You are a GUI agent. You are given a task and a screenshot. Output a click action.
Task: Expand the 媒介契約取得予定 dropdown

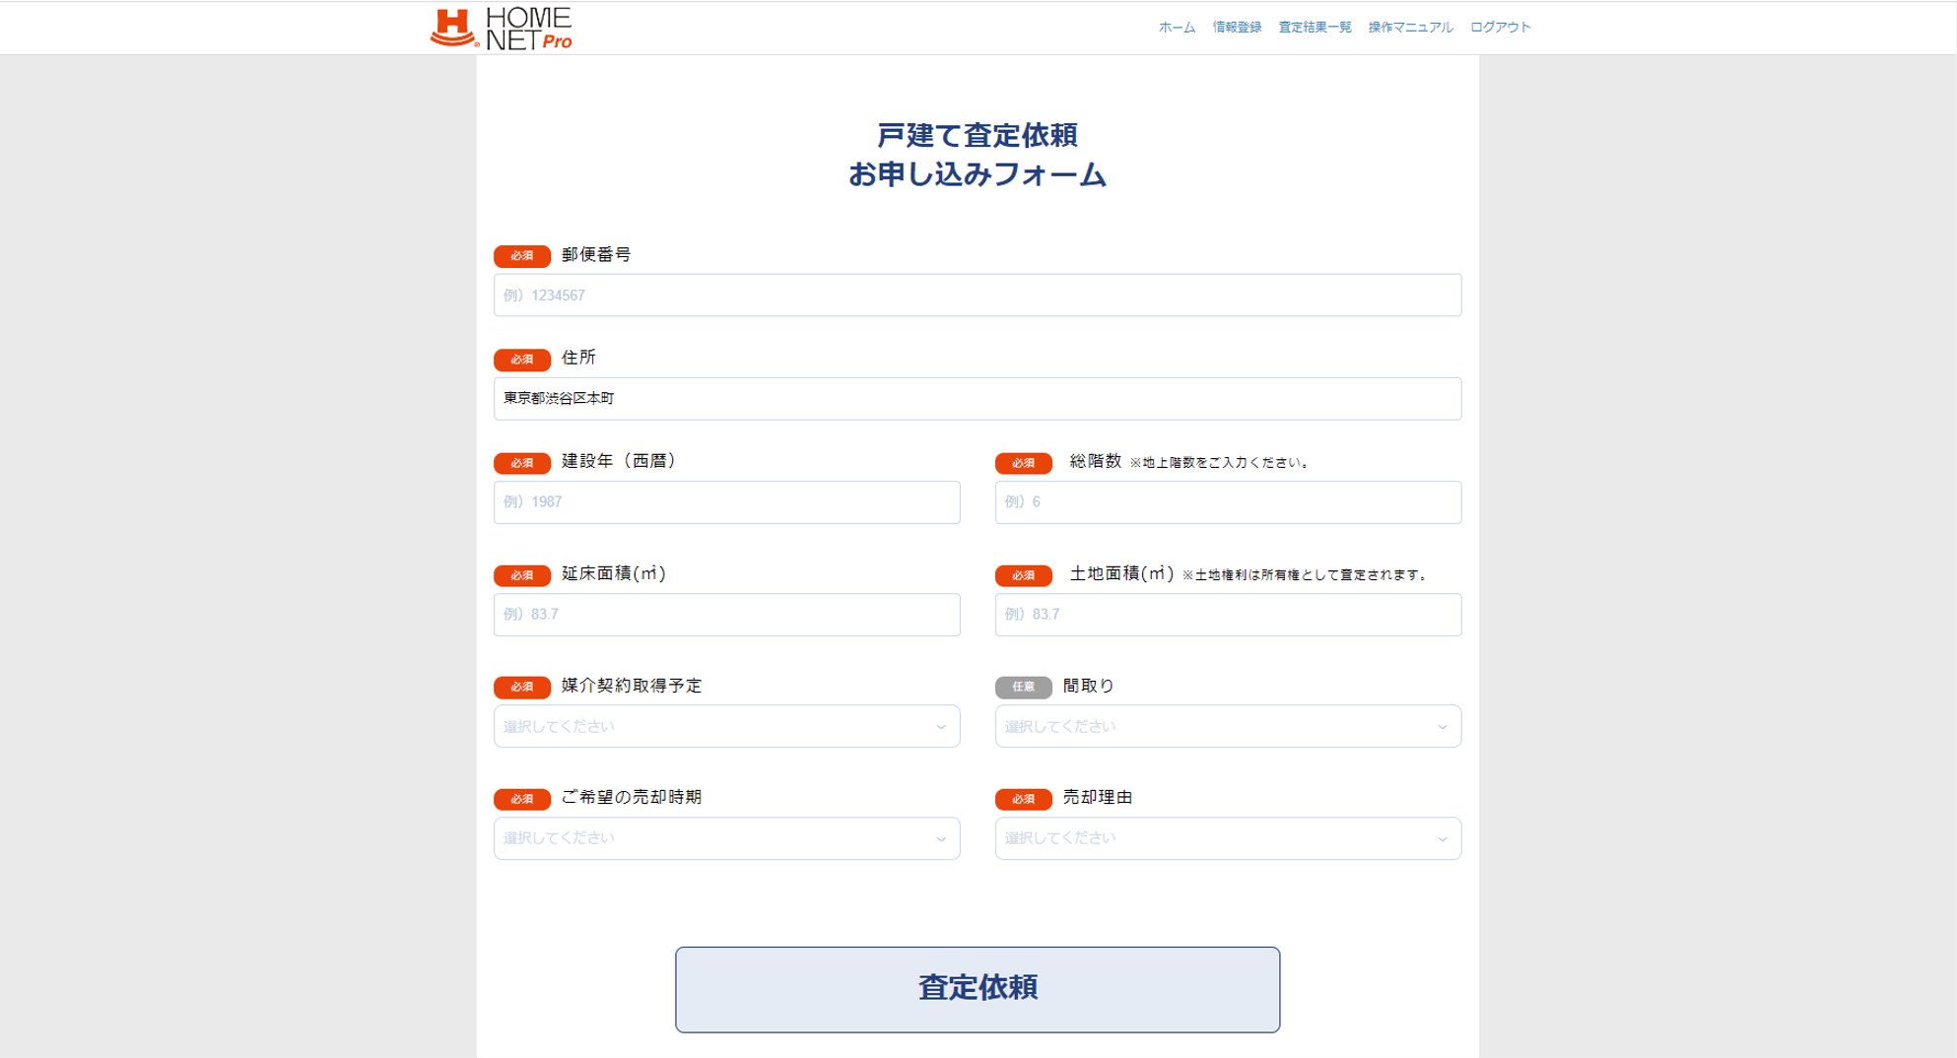726,727
